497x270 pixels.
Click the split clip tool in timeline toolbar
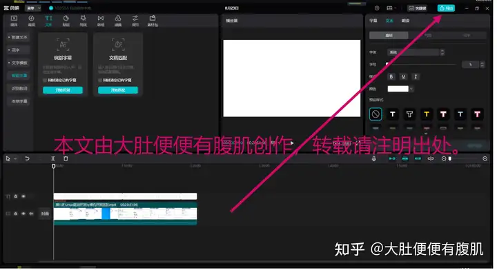(53, 158)
